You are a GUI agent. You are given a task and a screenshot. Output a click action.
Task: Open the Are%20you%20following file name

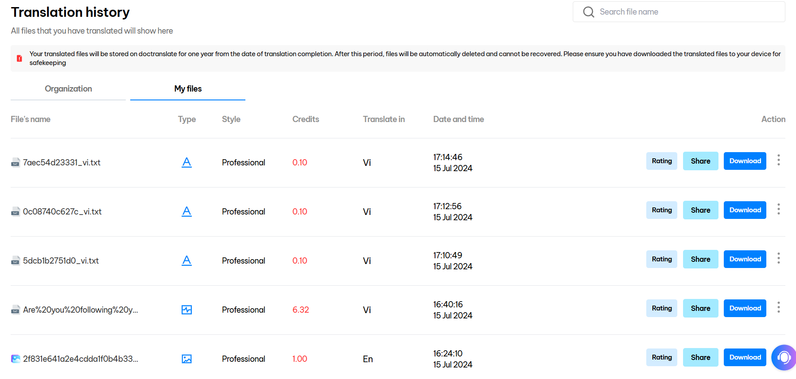(x=80, y=310)
